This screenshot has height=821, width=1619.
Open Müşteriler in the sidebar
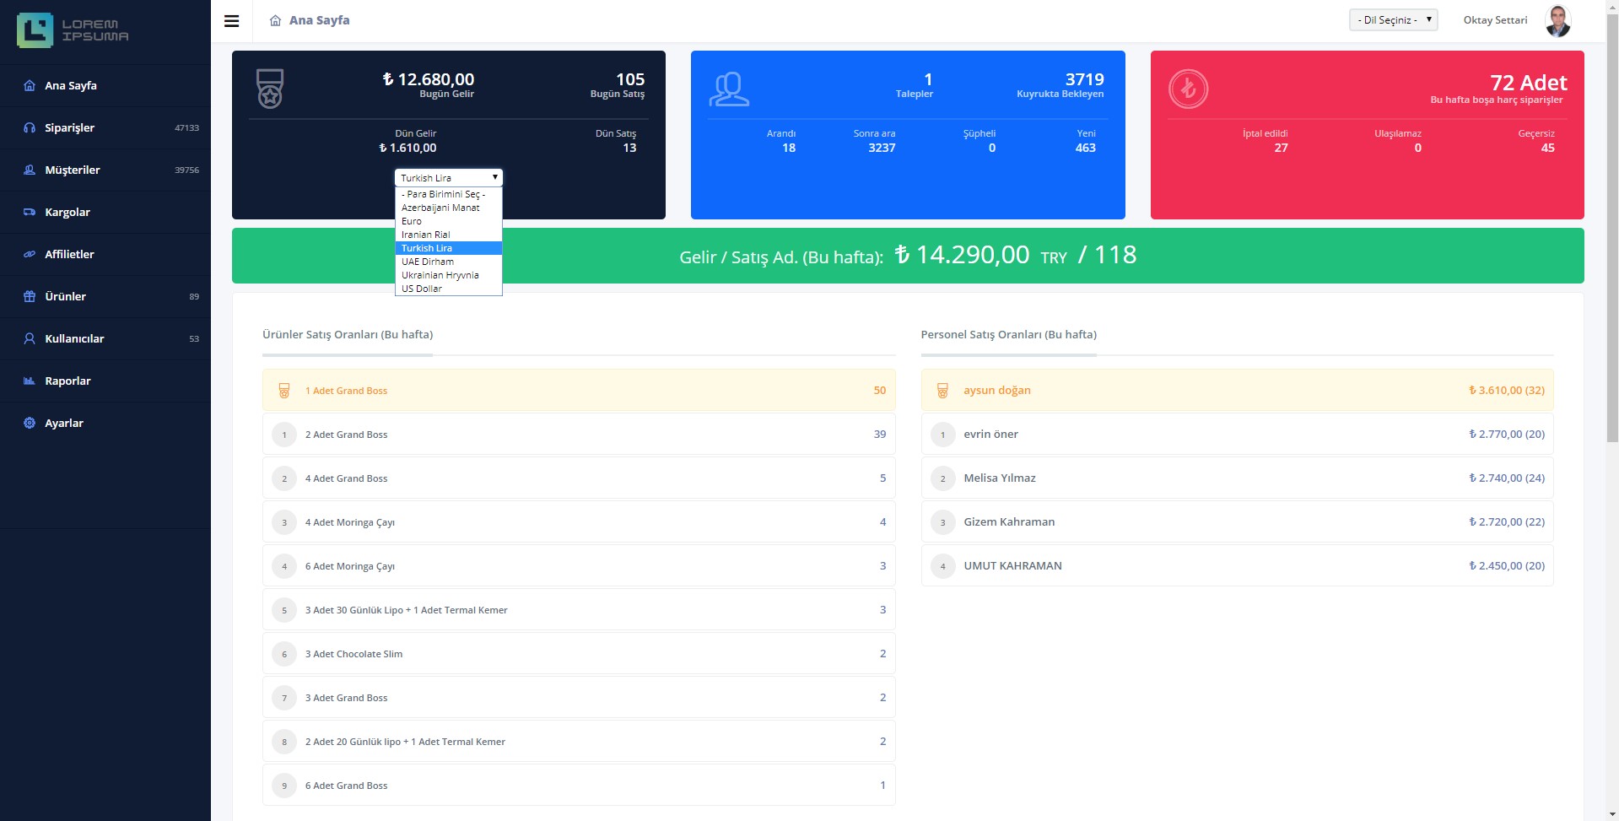point(73,170)
